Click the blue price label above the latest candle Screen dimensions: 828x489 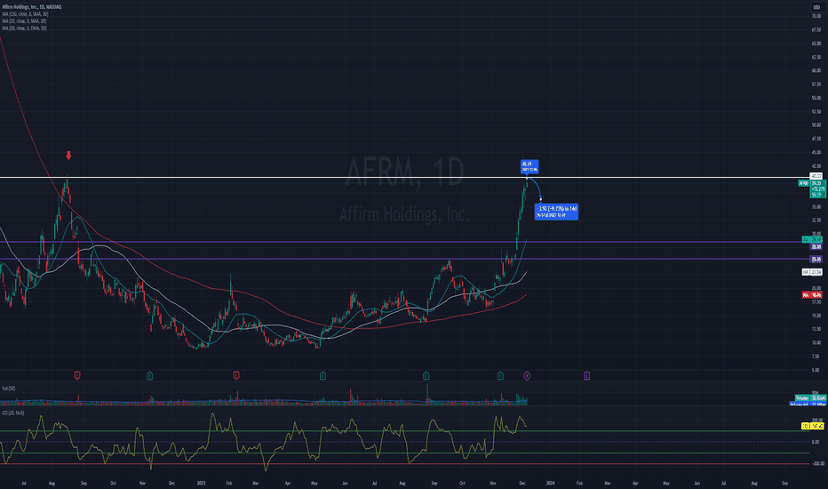529,166
